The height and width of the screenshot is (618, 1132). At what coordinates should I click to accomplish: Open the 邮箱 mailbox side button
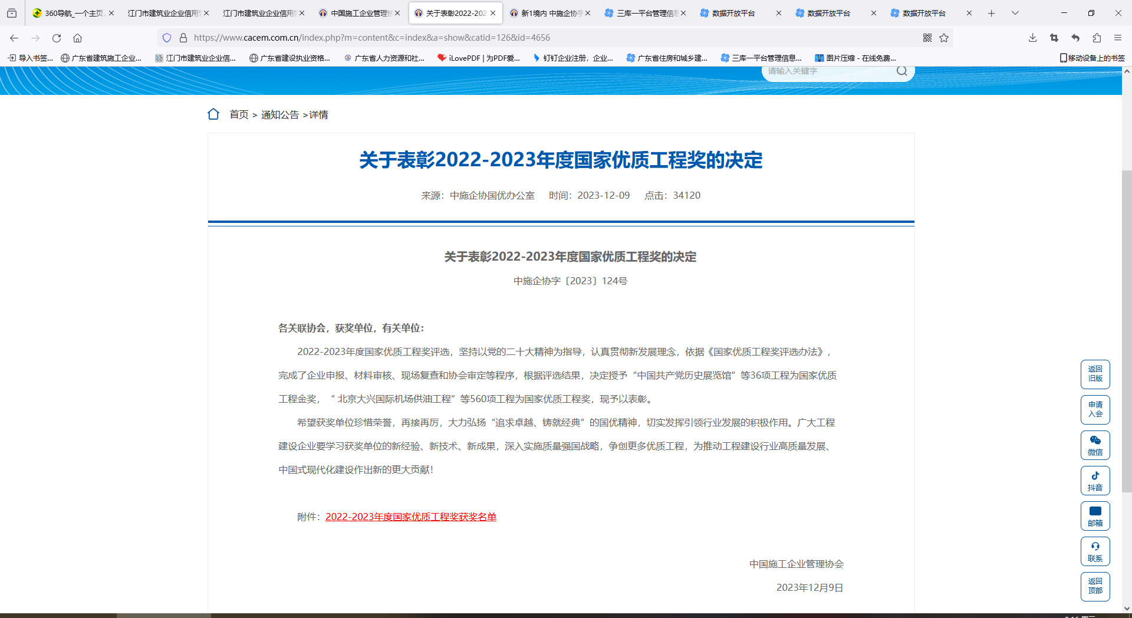click(x=1095, y=516)
